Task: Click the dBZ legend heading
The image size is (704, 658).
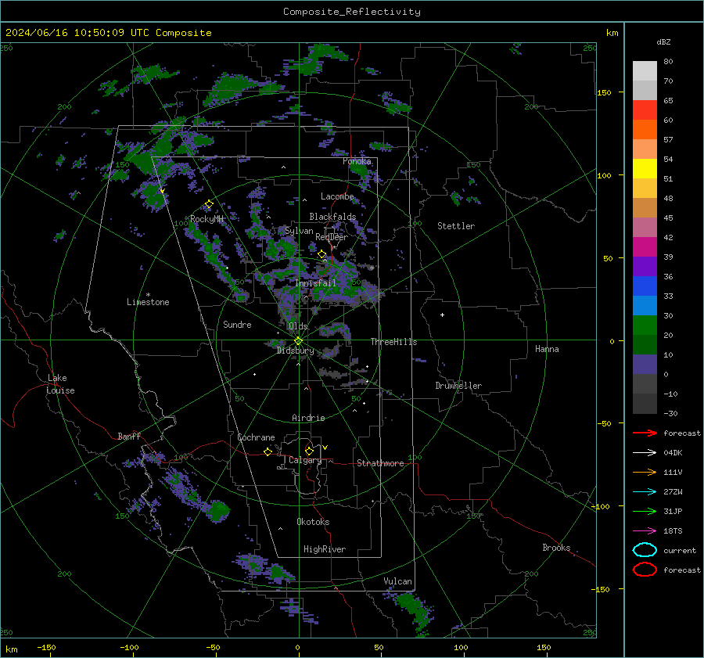Action: [663, 41]
